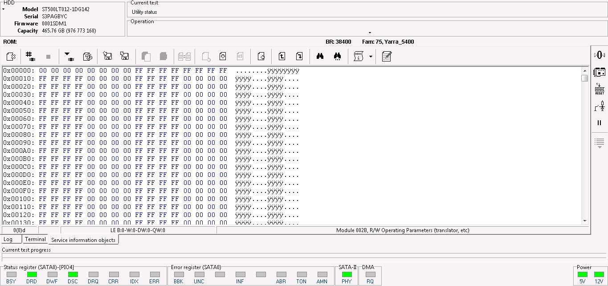Image resolution: width=608 pixels, height=286 pixels.
Task: Click the 0x00000 offset row label
Action: click(x=19, y=70)
